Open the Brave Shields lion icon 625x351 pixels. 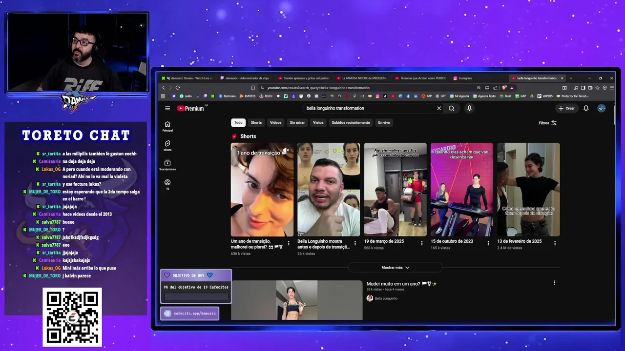pyautogui.click(x=504, y=88)
